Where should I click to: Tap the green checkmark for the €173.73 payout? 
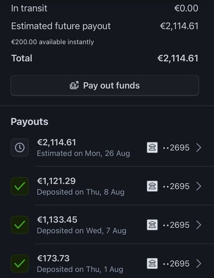pos(20,264)
